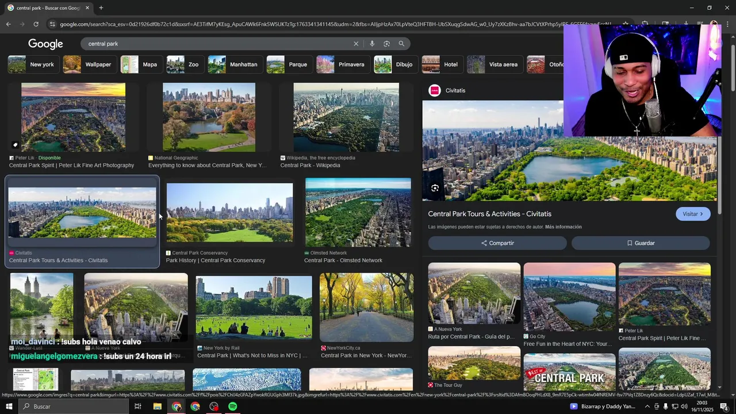Viewport: 736px width, 414px height.
Task: Click the Visitar button
Action: [693, 214]
